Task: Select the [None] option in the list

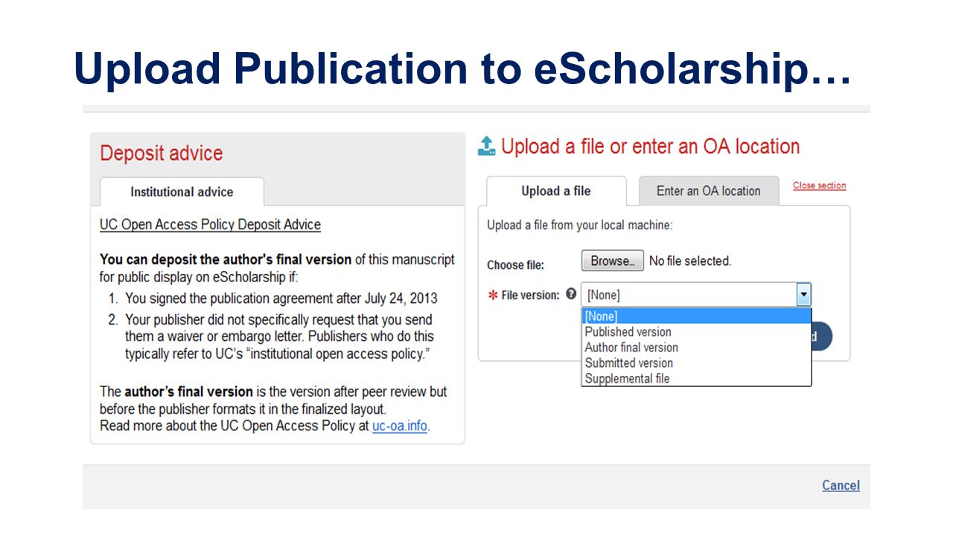Action: 696,316
